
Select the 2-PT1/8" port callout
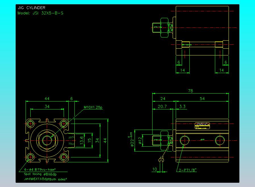click(x=188, y=170)
